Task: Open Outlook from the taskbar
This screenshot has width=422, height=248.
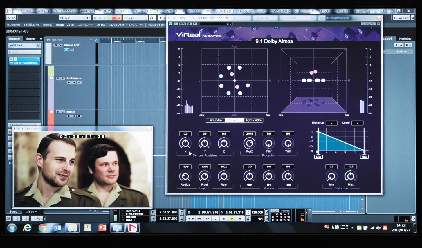Action: click(57, 228)
